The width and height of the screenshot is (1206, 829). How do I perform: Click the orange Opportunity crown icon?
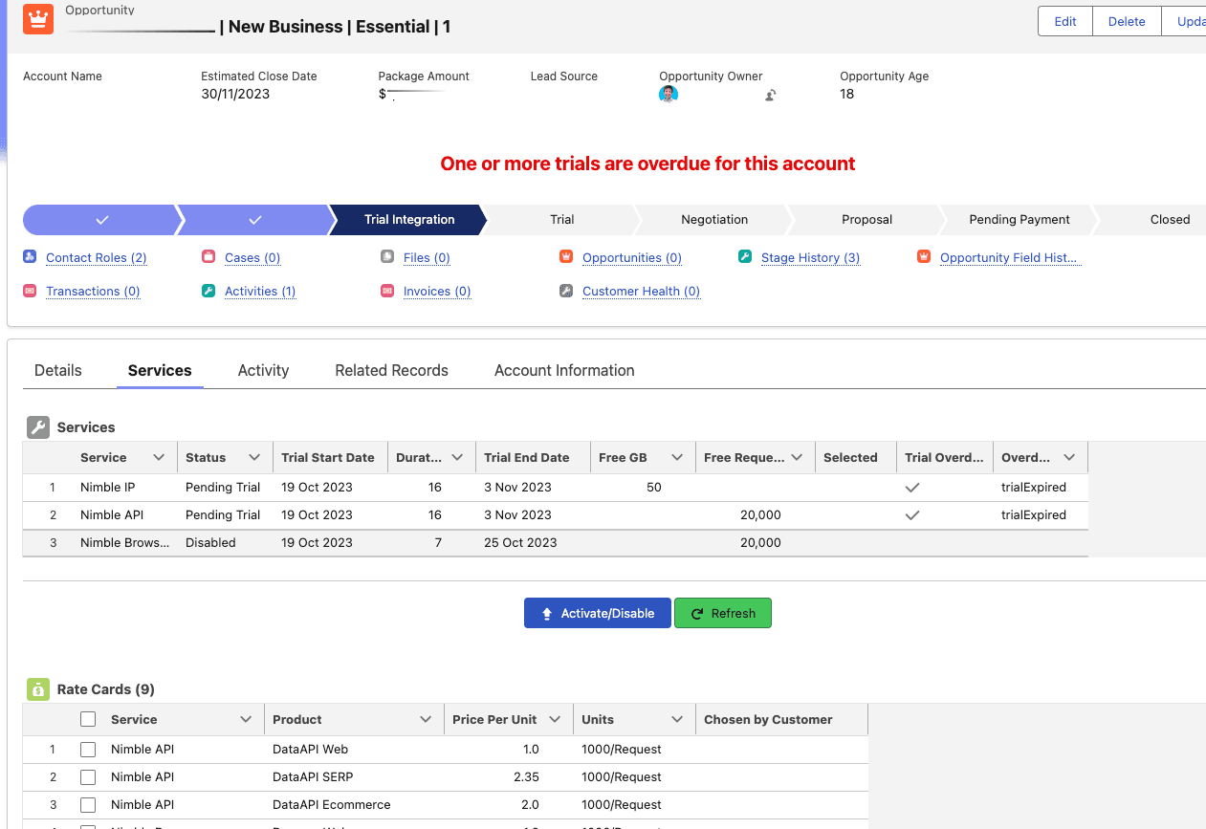coord(38,18)
